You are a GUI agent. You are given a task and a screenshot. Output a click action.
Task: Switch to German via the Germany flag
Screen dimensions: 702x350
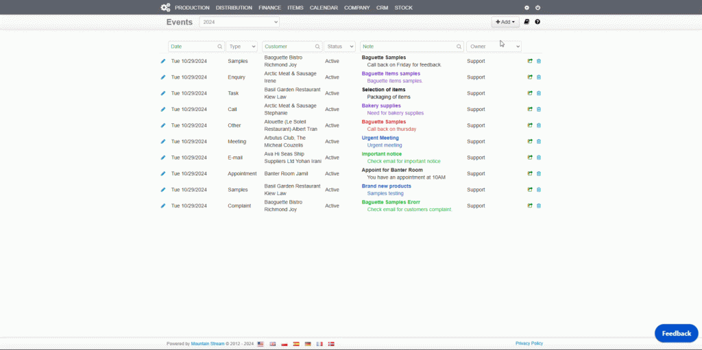308,344
